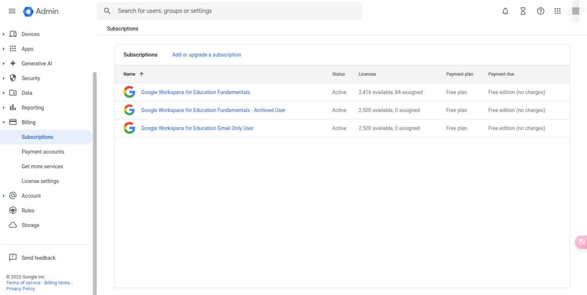Click the Apps grid sidebar icon
Viewport: 587px width, 295px height.
tap(13, 49)
